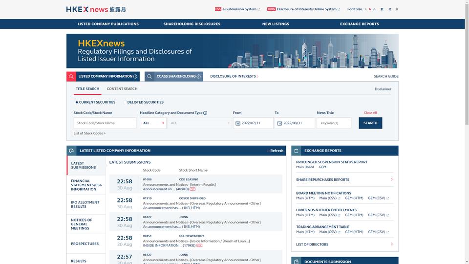Open Disclaimer link
This screenshot has height=264, width=469.
[383, 89]
